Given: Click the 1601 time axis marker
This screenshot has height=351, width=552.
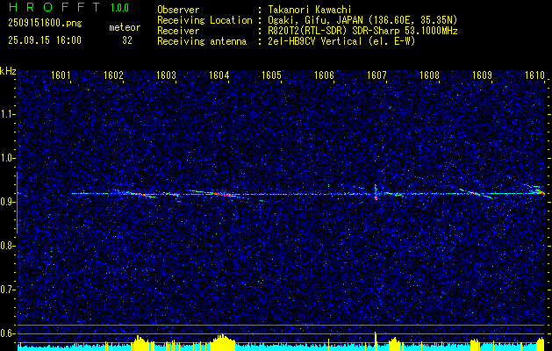Looking at the screenshot, I should click(61, 75).
